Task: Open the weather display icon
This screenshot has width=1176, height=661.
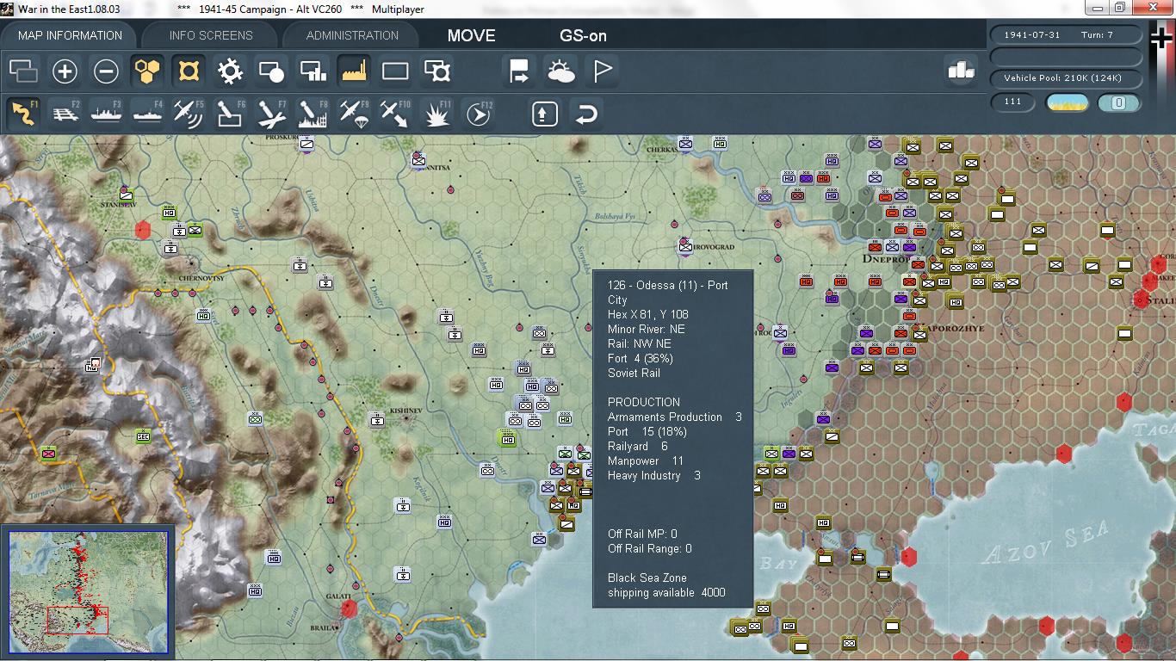Action: (561, 71)
